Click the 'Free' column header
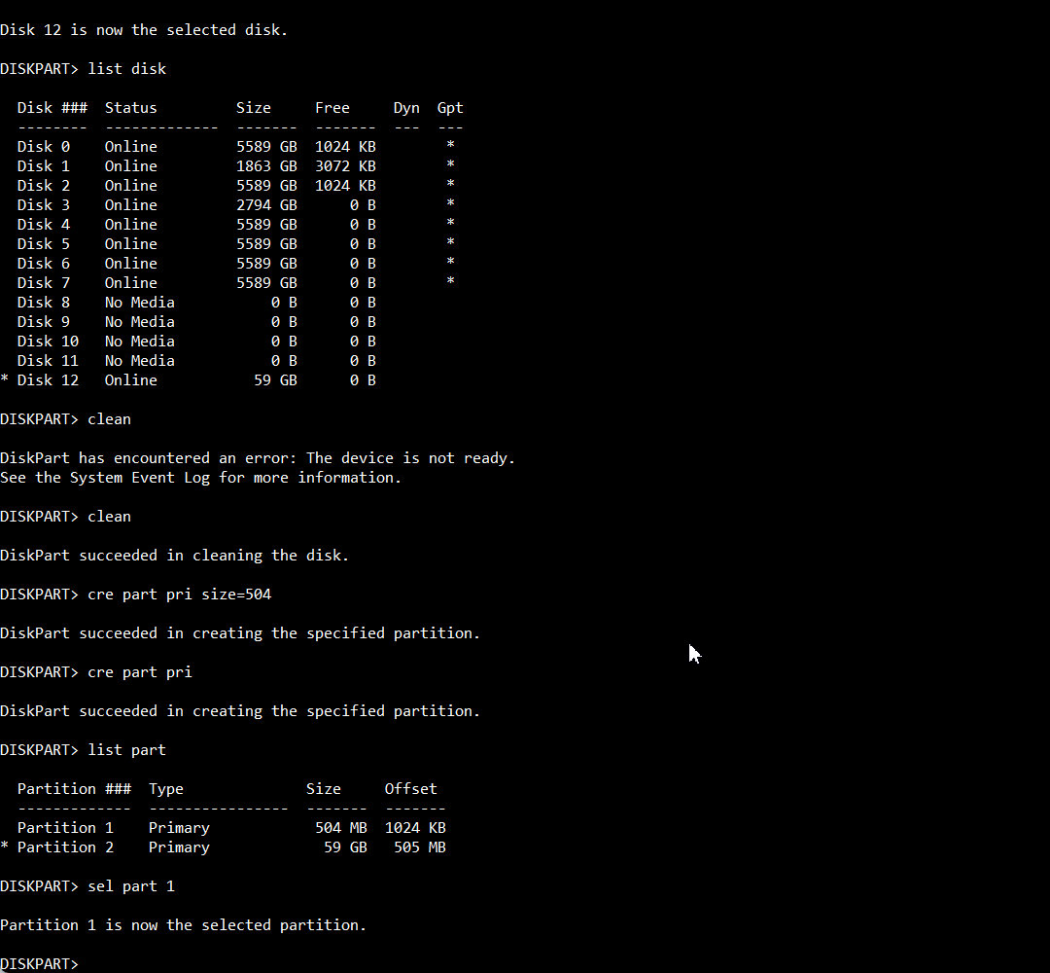Image resolution: width=1050 pixels, height=973 pixels. [332, 107]
